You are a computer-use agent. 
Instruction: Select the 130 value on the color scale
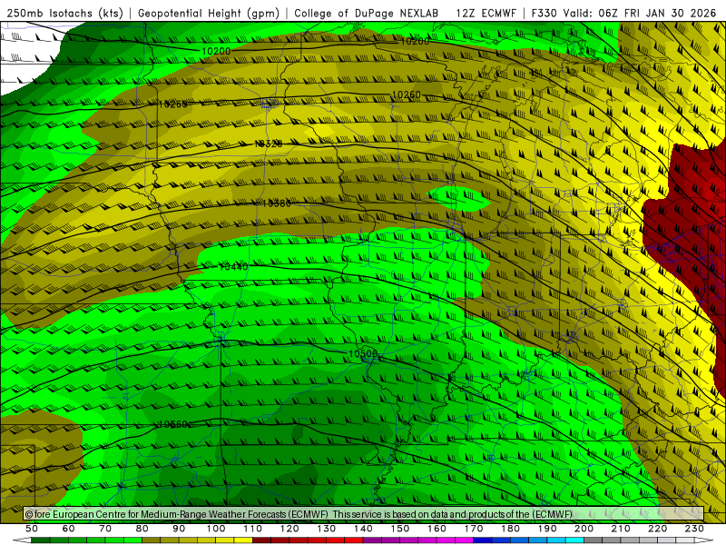(x=327, y=529)
